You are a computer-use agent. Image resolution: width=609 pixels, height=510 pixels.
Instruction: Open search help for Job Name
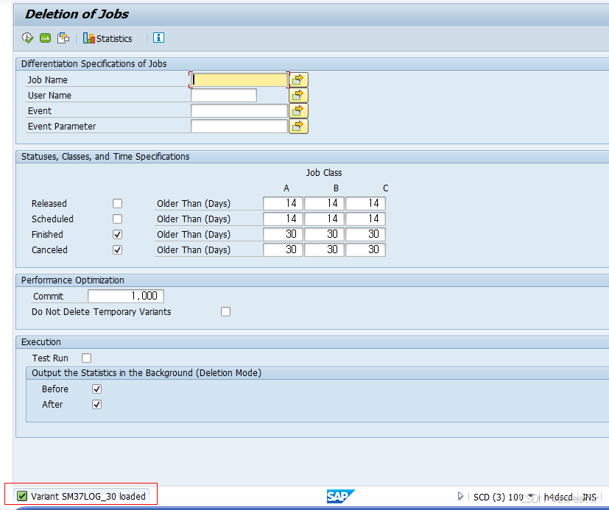coord(298,79)
